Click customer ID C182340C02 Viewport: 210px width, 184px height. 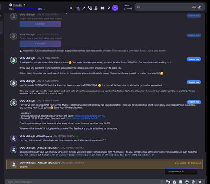26,9
